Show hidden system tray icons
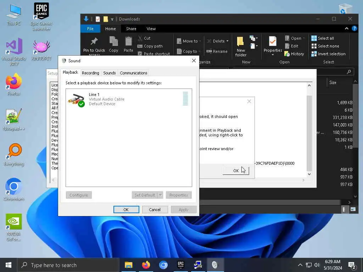The image size is (363, 272). [x=300, y=265]
